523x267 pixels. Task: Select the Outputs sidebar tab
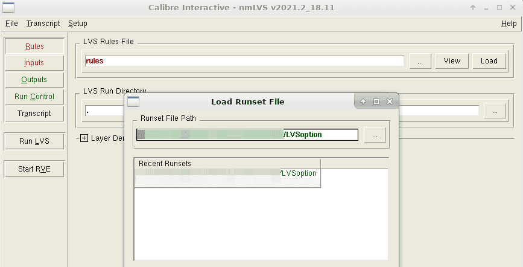pyautogui.click(x=34, y=80)
